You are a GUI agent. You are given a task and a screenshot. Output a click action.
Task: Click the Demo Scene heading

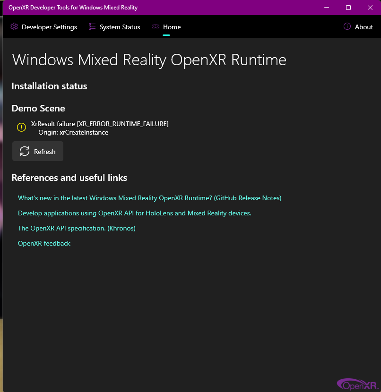(x=38, y=108)
